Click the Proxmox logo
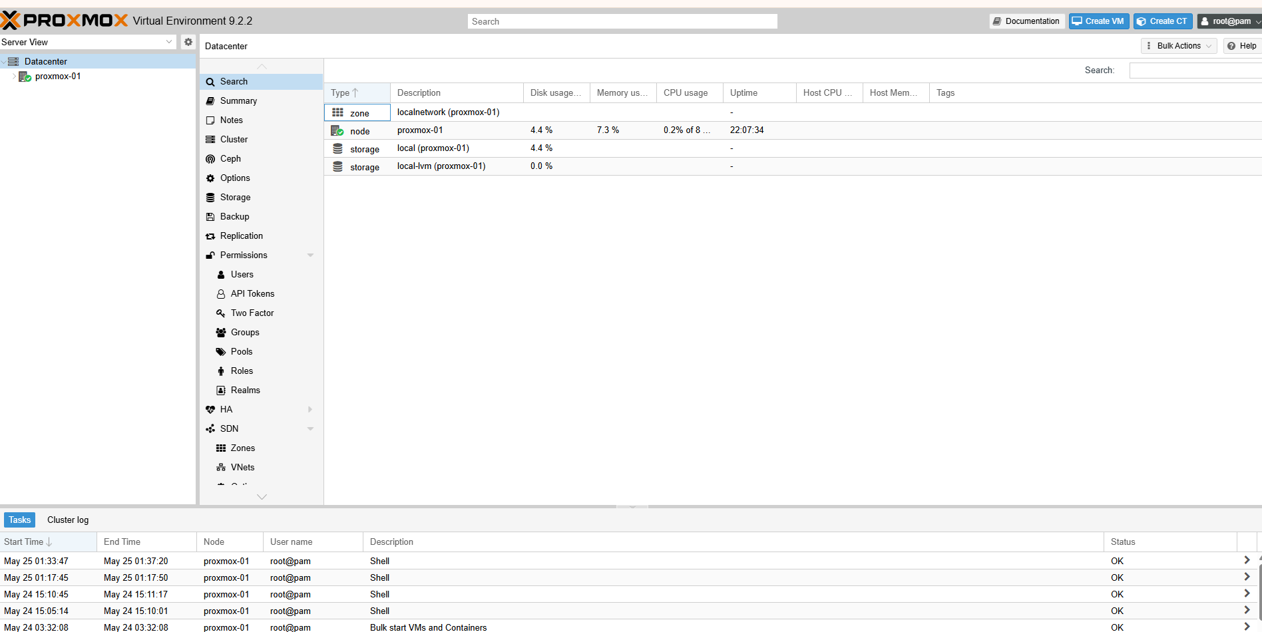The height and width of the screenshot is (632, 1262). point(64,21)
